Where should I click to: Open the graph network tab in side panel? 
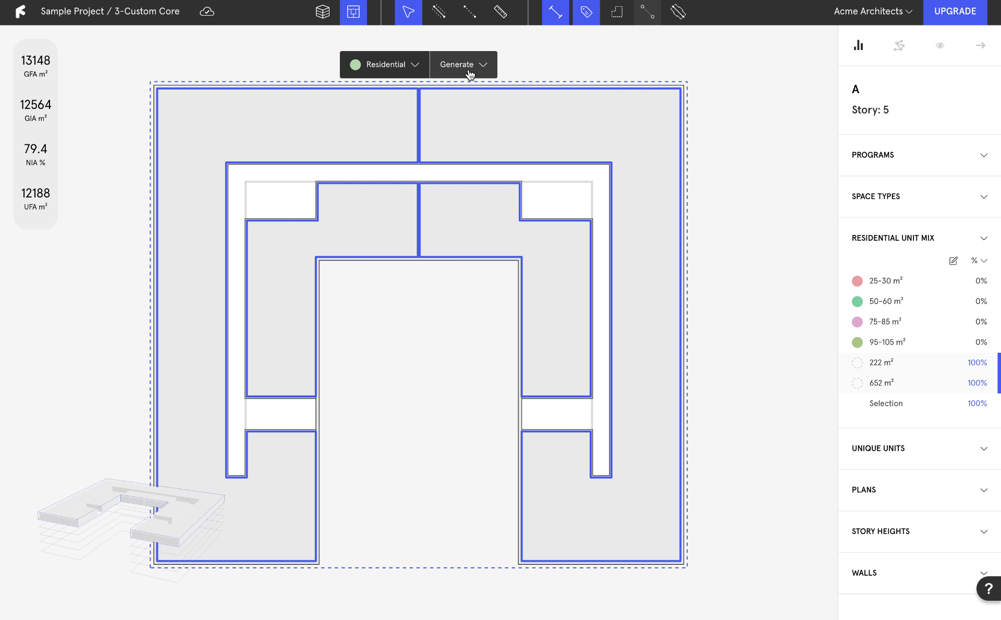click(x=899, y=45)
